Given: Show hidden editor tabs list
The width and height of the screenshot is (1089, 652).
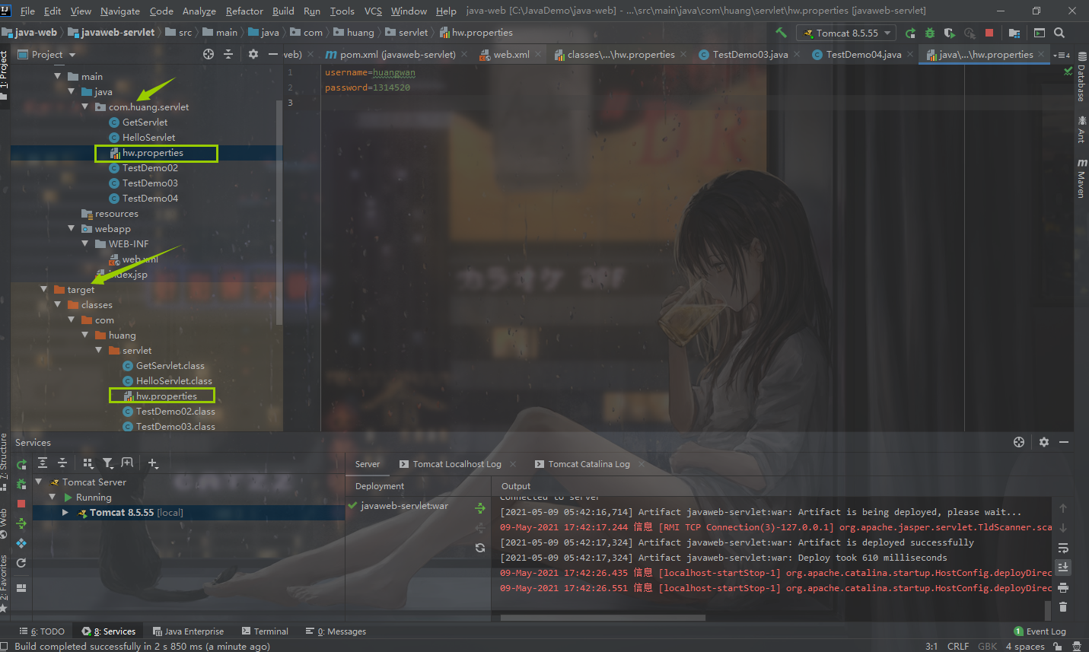Looking at the screenshot, I should [1062, 55].
